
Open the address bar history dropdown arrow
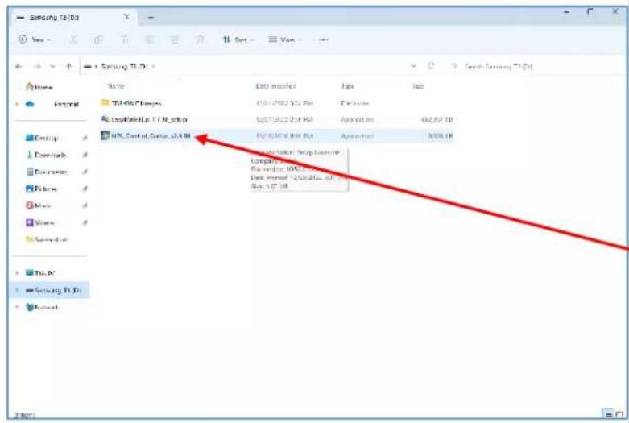coord(414,66)
